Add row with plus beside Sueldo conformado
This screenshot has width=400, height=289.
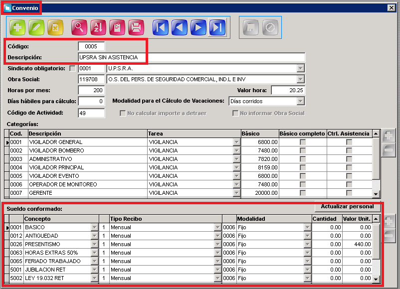(x=388, y=221)
